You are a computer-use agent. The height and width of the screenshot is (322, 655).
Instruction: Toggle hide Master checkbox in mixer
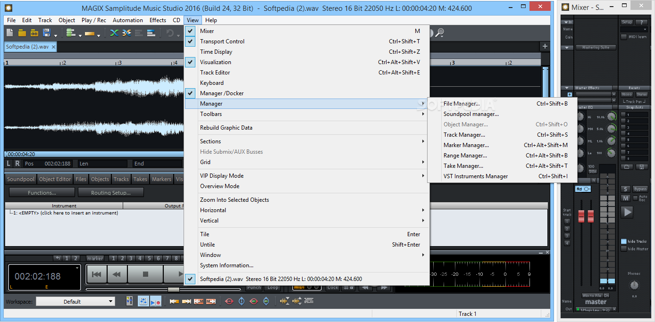click(x=624, y=249)
